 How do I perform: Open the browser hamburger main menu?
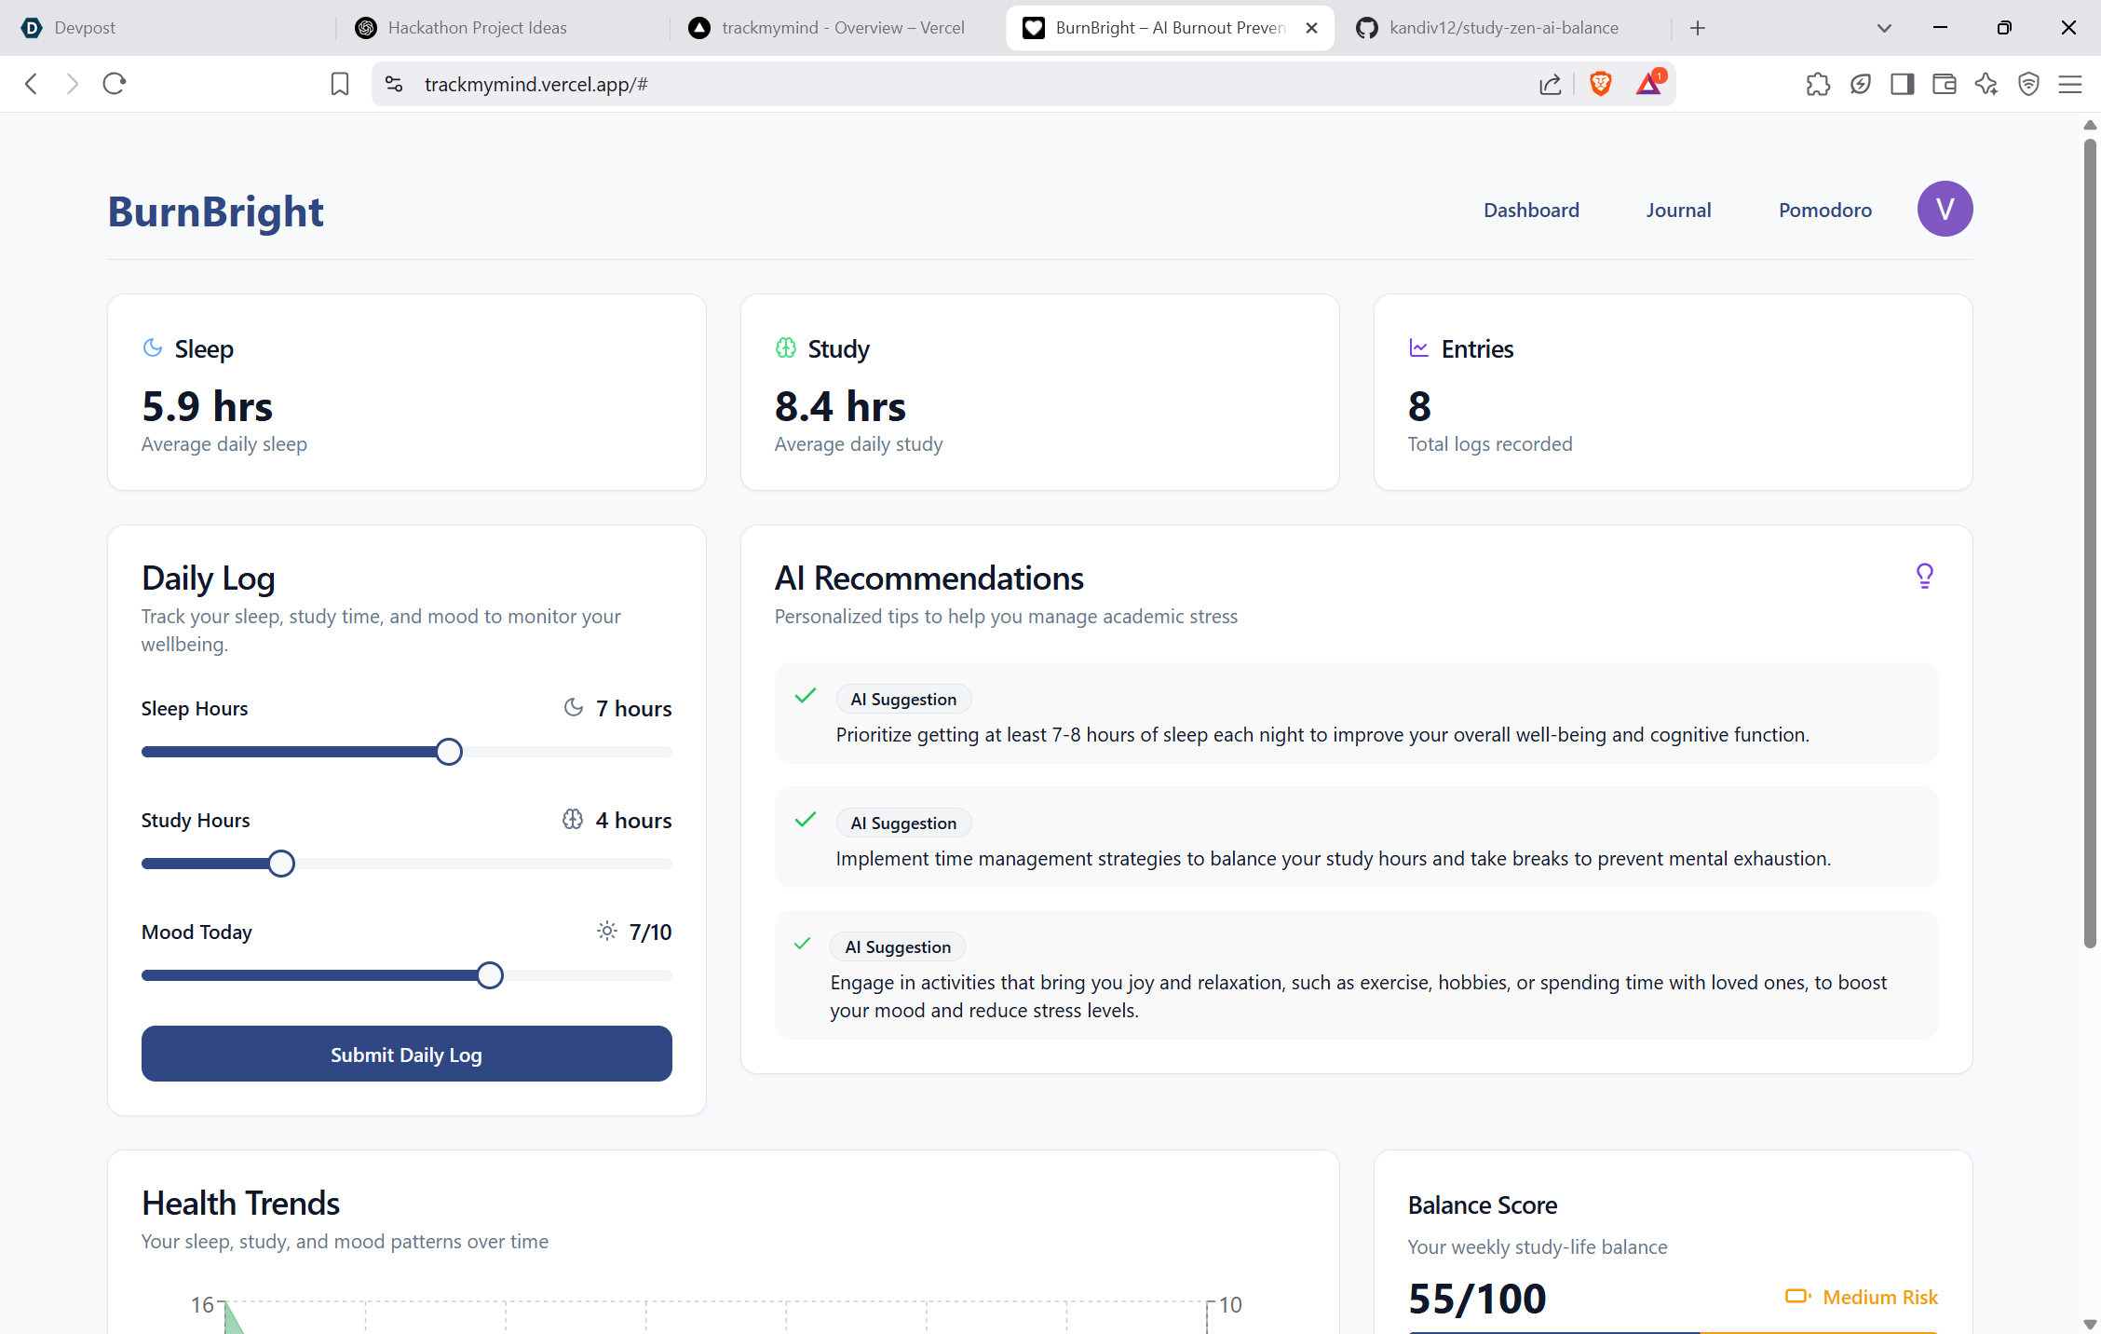(x=2069, y=84)
